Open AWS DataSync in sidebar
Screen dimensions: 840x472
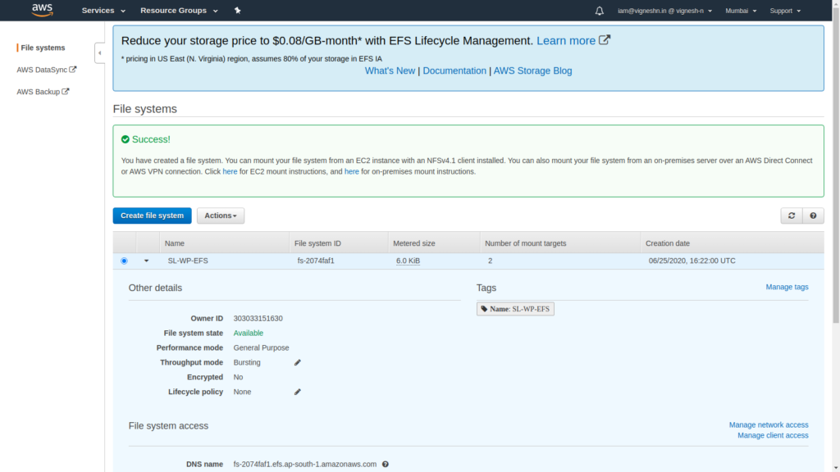pyautogui.click(x=46, y=70)
